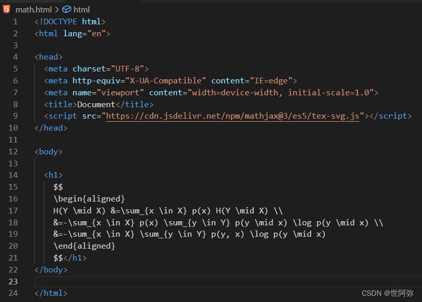Click the Document title text

[x=96, y=105]
